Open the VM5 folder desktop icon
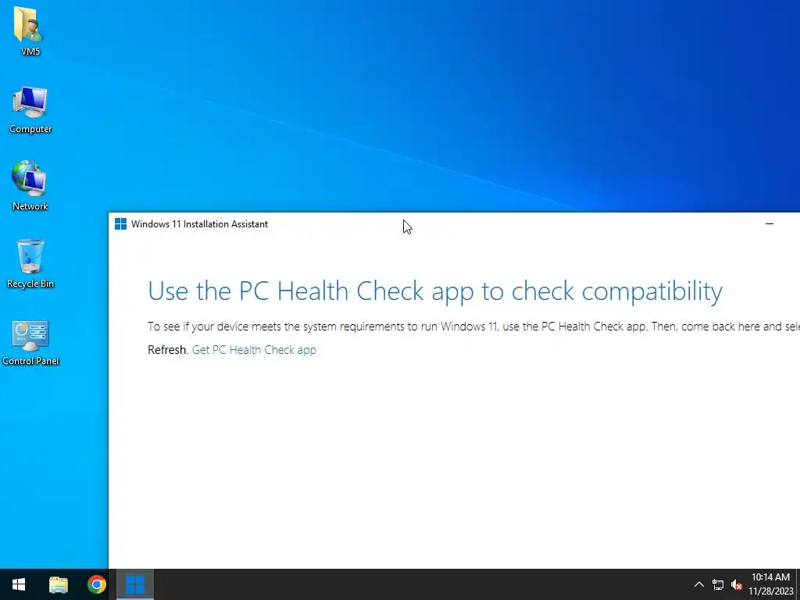Screen dimensions: 800x600 pyautogui.click(x=30, y=30)
